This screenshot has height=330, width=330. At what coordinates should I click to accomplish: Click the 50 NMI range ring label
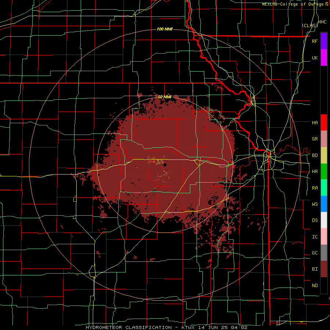click(165, 97)
